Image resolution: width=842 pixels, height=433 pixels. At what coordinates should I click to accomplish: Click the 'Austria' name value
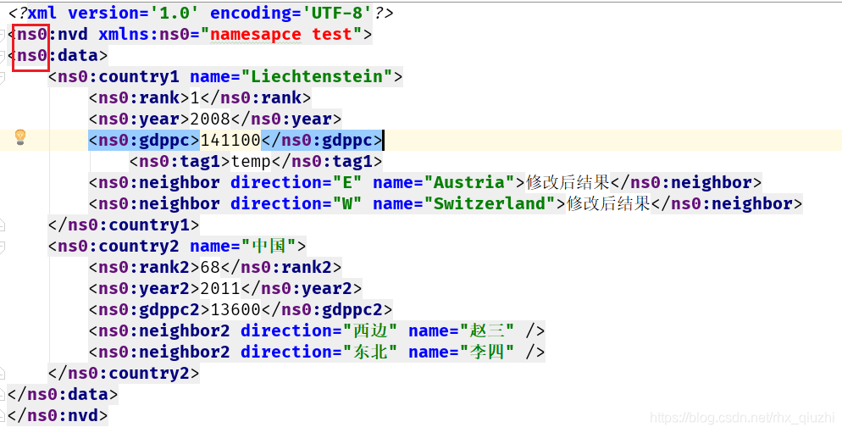point(469,183)
